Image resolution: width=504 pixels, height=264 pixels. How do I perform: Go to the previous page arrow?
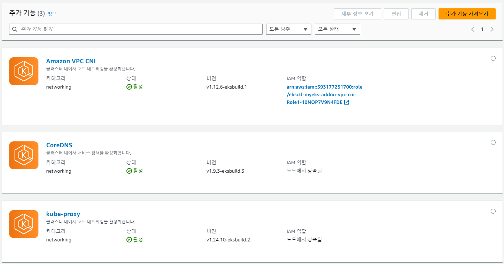coord(473,29)
